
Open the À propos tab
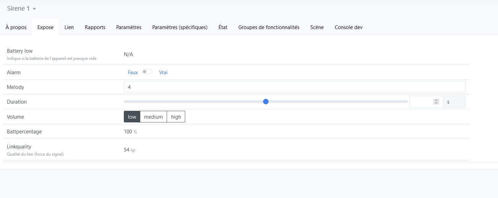pyautogui.click(x=16, y=27)
